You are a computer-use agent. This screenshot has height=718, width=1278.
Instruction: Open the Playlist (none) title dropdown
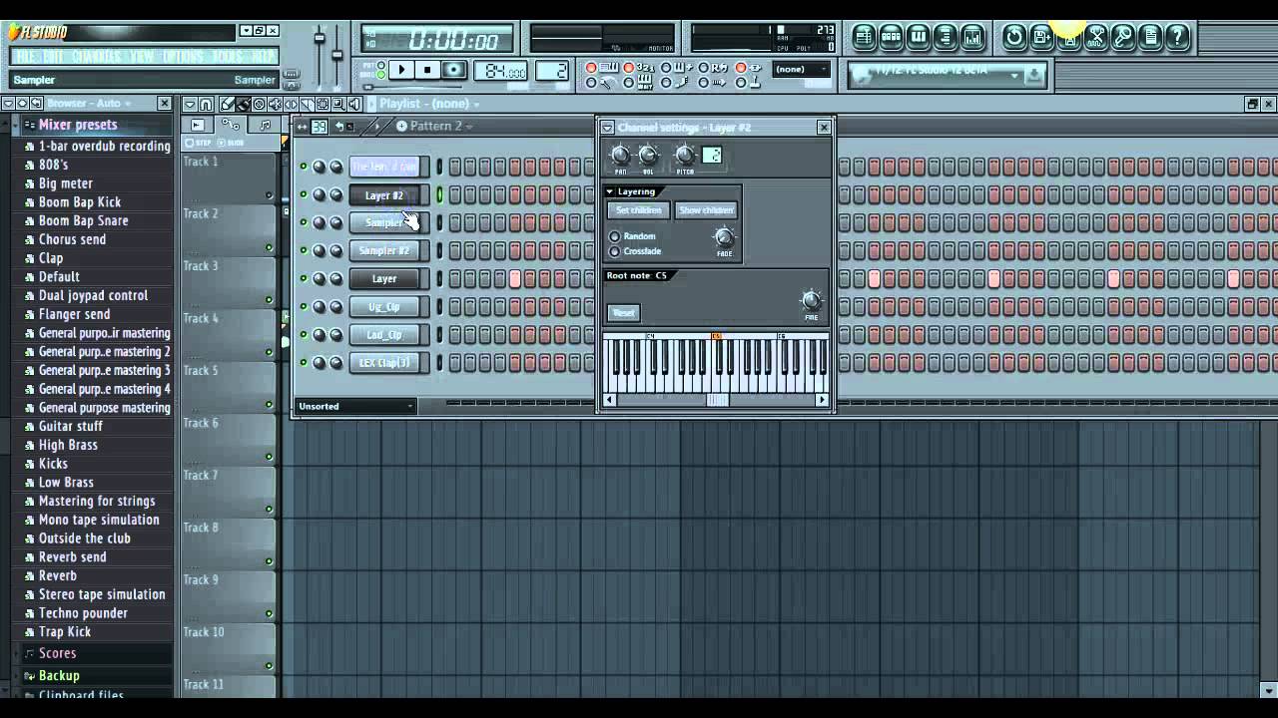click(x=429, y=104)
